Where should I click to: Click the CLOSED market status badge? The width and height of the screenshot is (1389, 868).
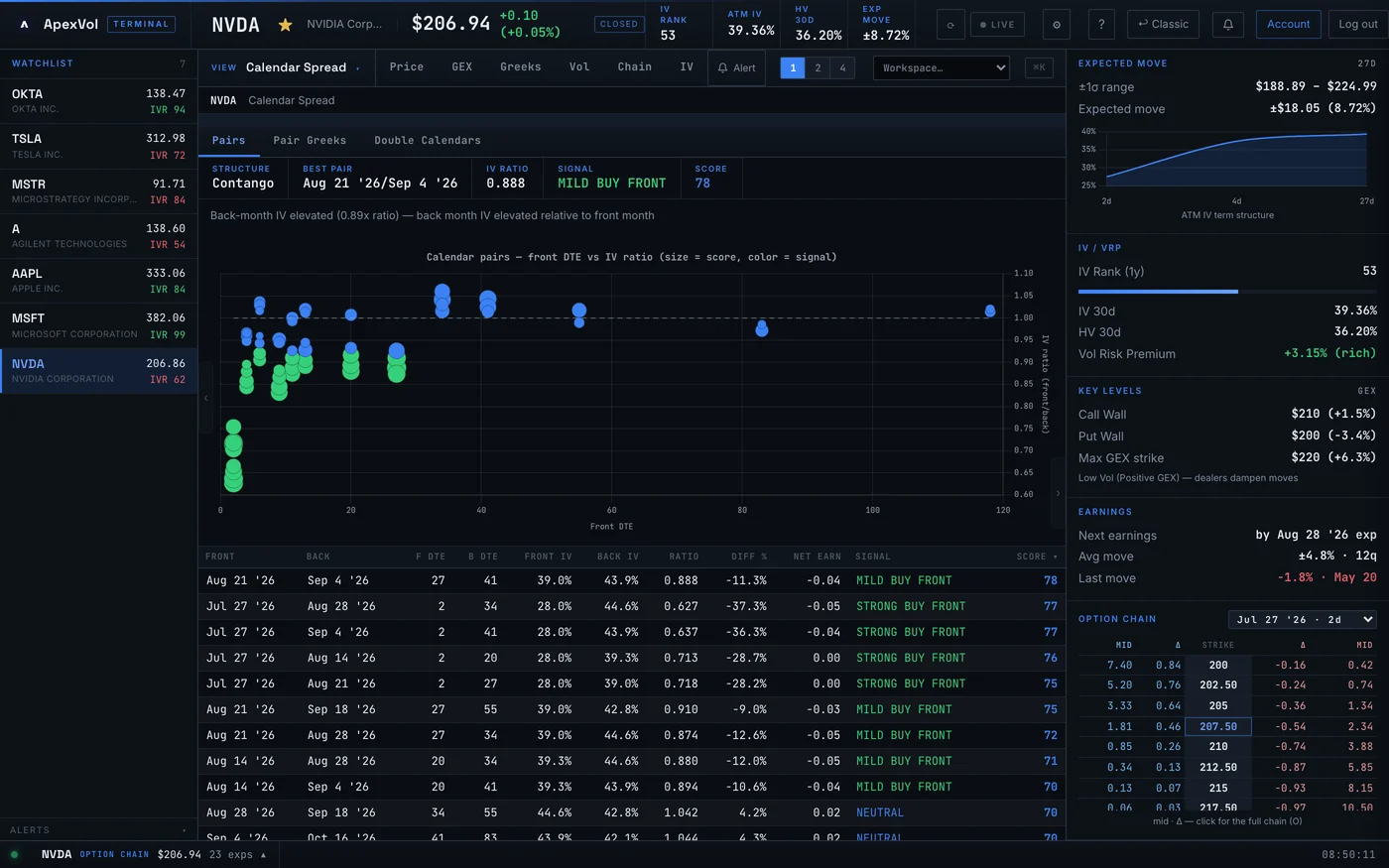(x=619, y=24)
